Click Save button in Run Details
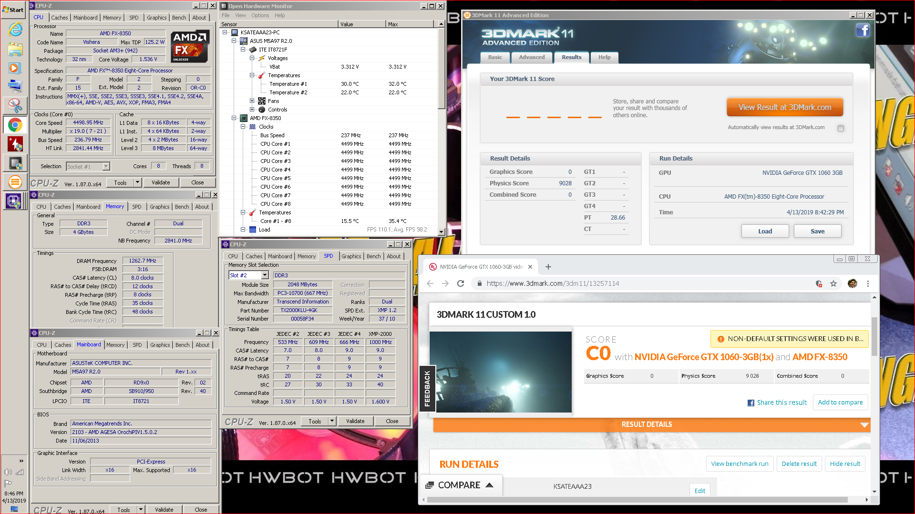 [817, 232]
